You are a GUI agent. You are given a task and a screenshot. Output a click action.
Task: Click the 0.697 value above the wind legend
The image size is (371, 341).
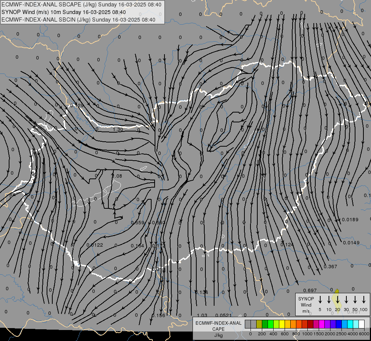click(x=310, y=290)
